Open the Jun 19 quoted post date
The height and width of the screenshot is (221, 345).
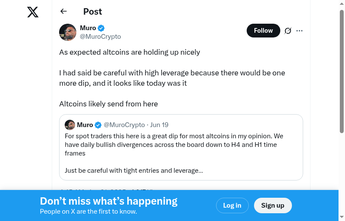point(159,125)
